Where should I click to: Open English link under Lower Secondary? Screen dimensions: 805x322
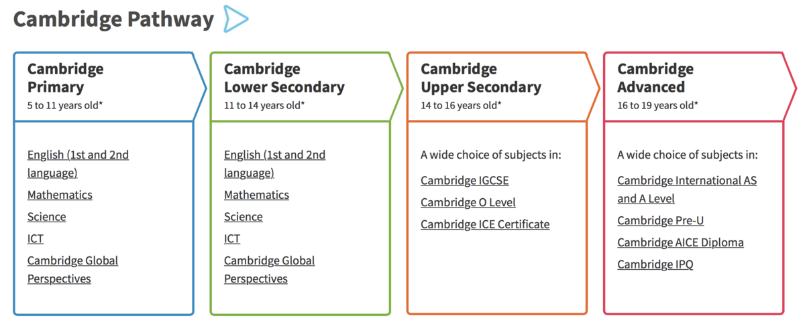point(274,164)
